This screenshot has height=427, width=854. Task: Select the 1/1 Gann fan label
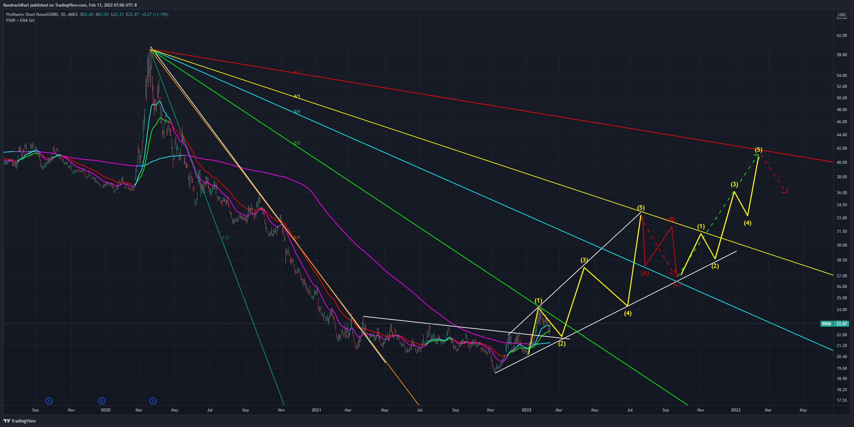click(297, 238)
